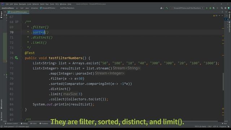Open the Build menu

pyautogui.click(x=42, y=4)
